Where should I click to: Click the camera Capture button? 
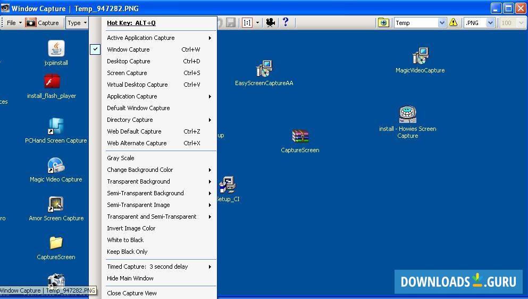[43, 22]
